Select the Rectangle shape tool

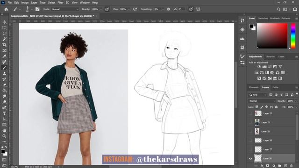point(4,125)
